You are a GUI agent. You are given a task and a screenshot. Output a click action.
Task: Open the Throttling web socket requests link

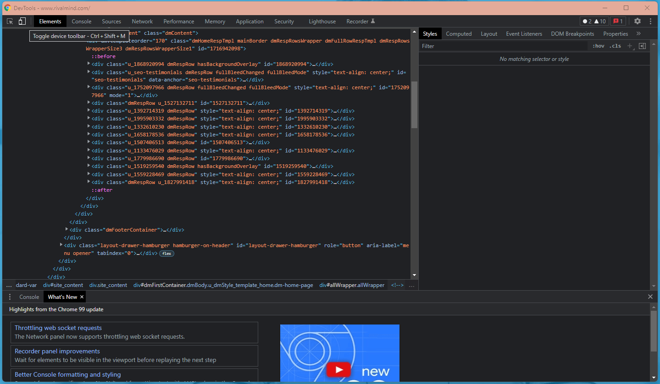(58, 328)
